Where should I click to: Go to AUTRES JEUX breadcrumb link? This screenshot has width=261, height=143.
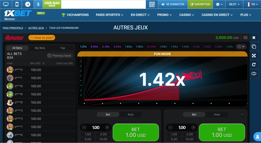36,28
